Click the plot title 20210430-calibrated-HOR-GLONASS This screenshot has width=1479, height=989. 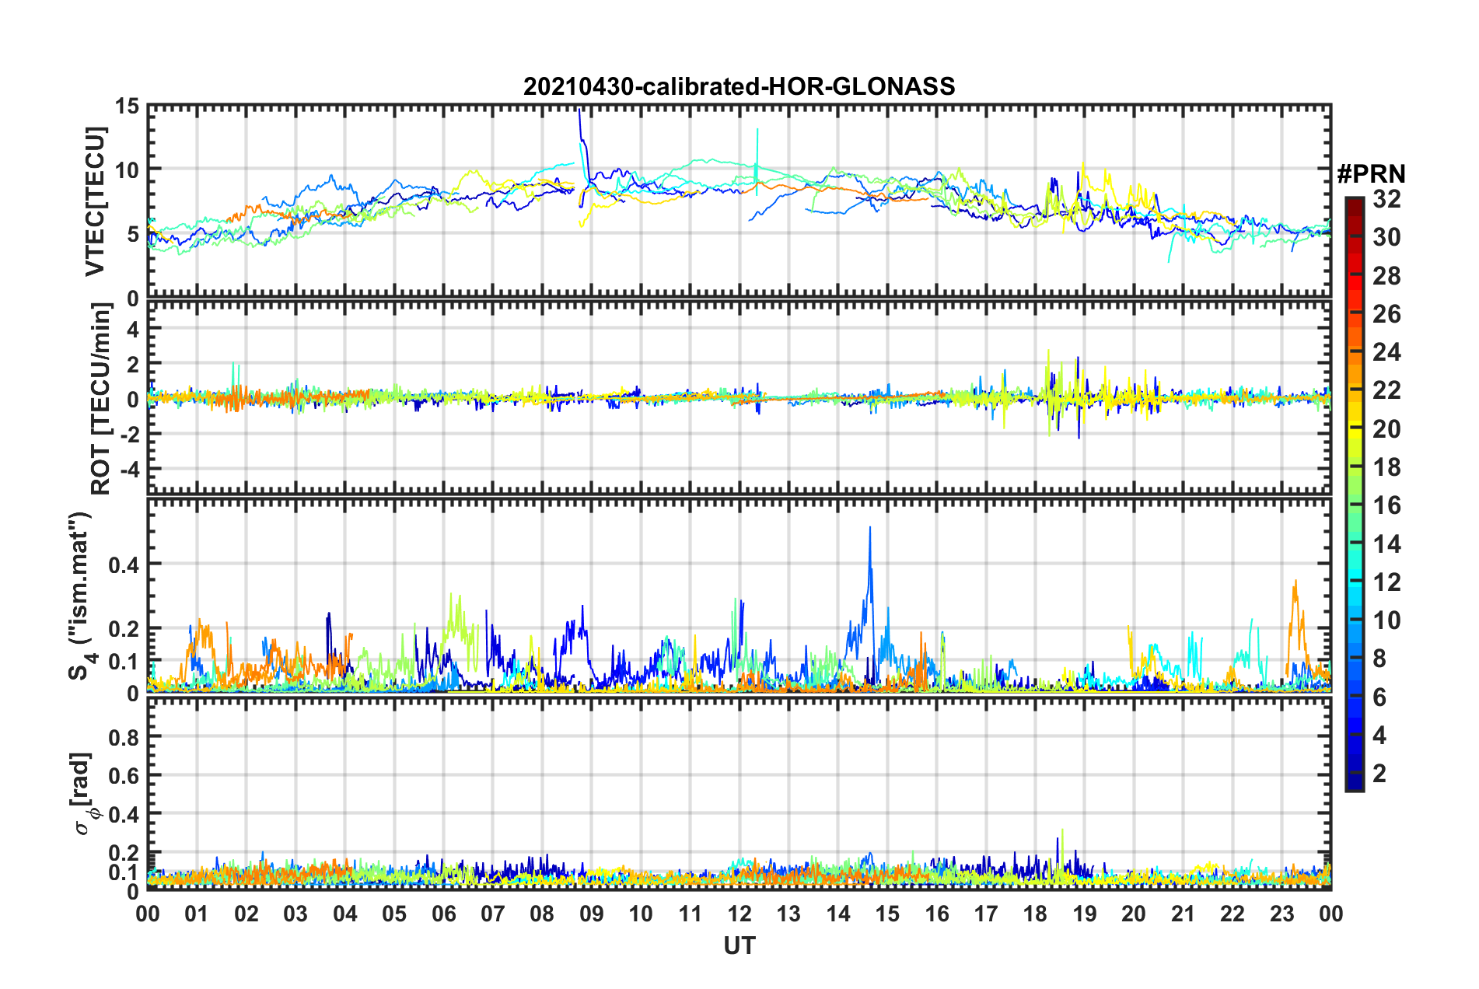pyautogui.click(x=739, y=86)
